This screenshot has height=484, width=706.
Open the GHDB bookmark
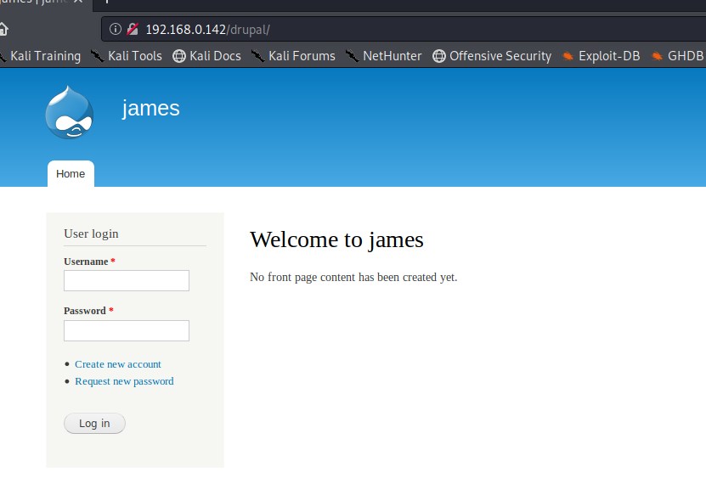point(677,56)
